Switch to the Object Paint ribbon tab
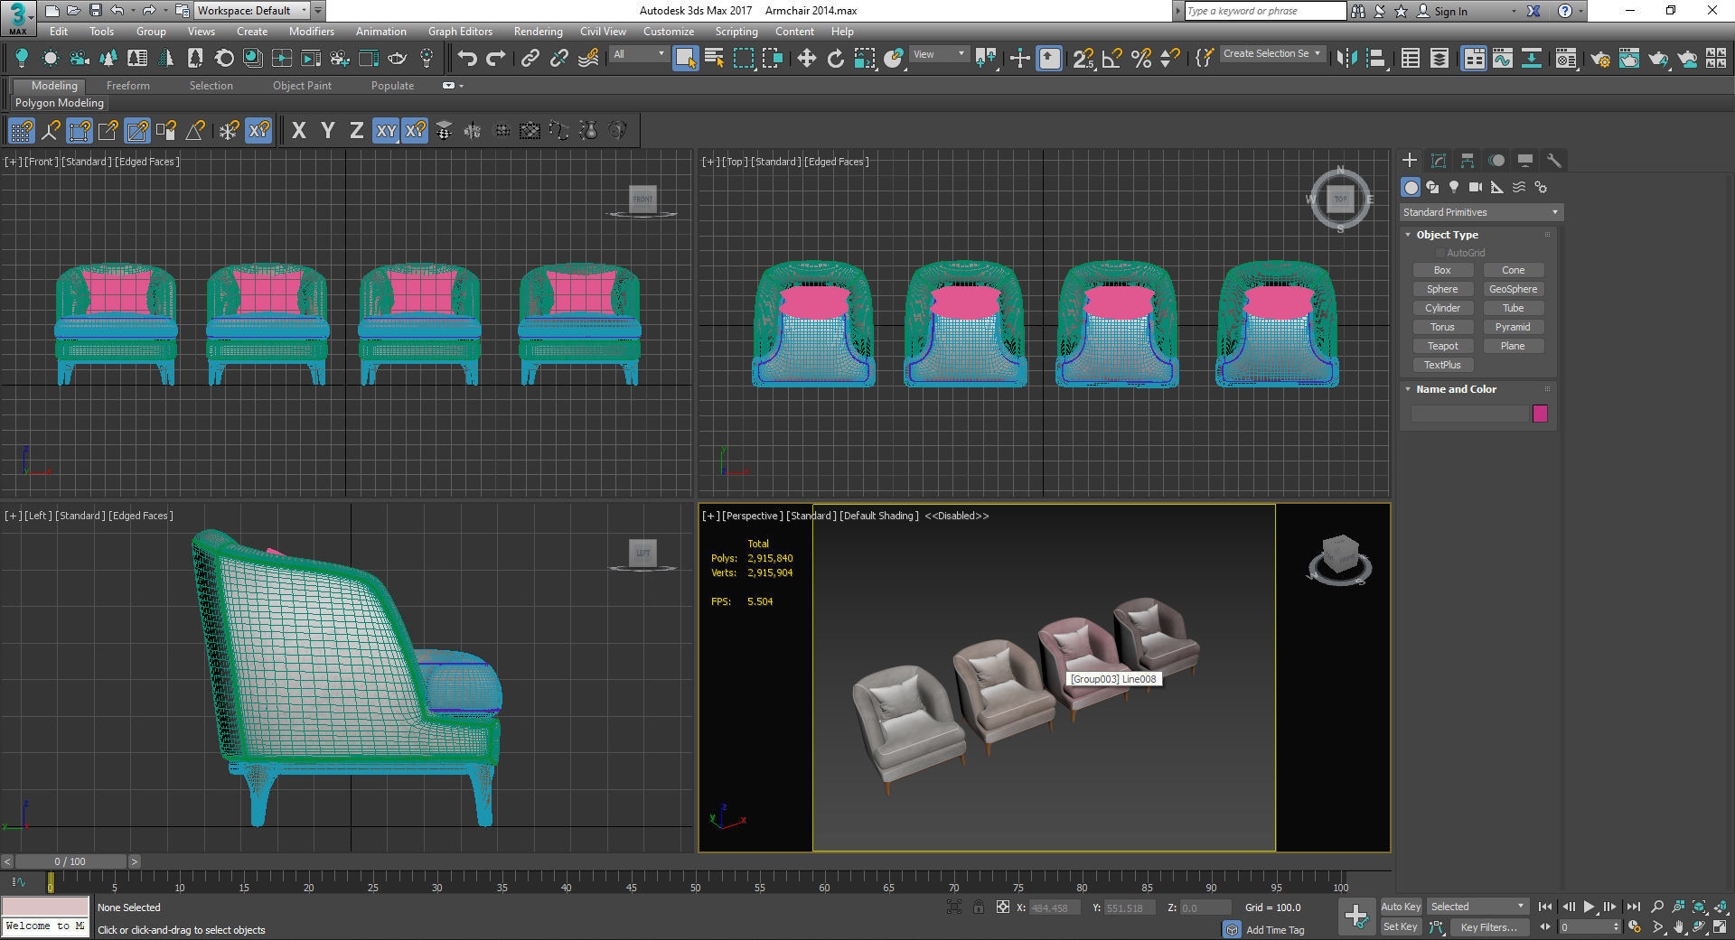The width and height of the screenshot is (1735, 940). pyautogui.click(x=302, y=86)
